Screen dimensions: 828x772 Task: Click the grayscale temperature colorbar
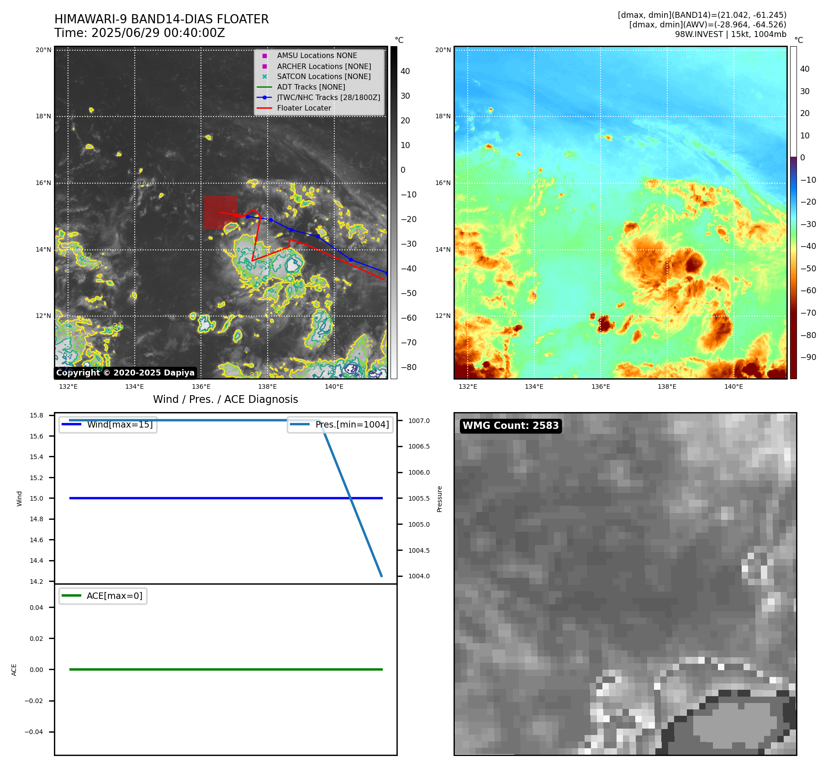394,212
